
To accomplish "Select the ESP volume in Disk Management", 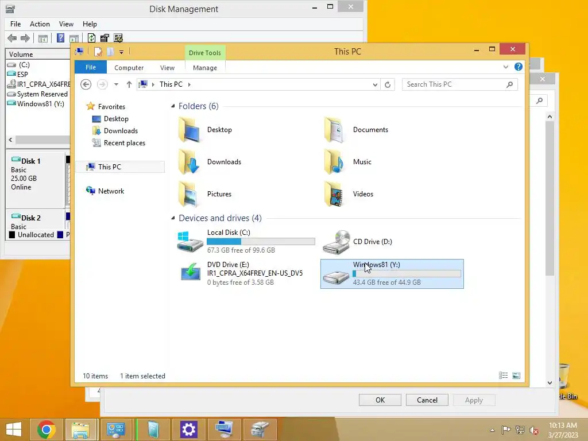I will click(22, 74).
